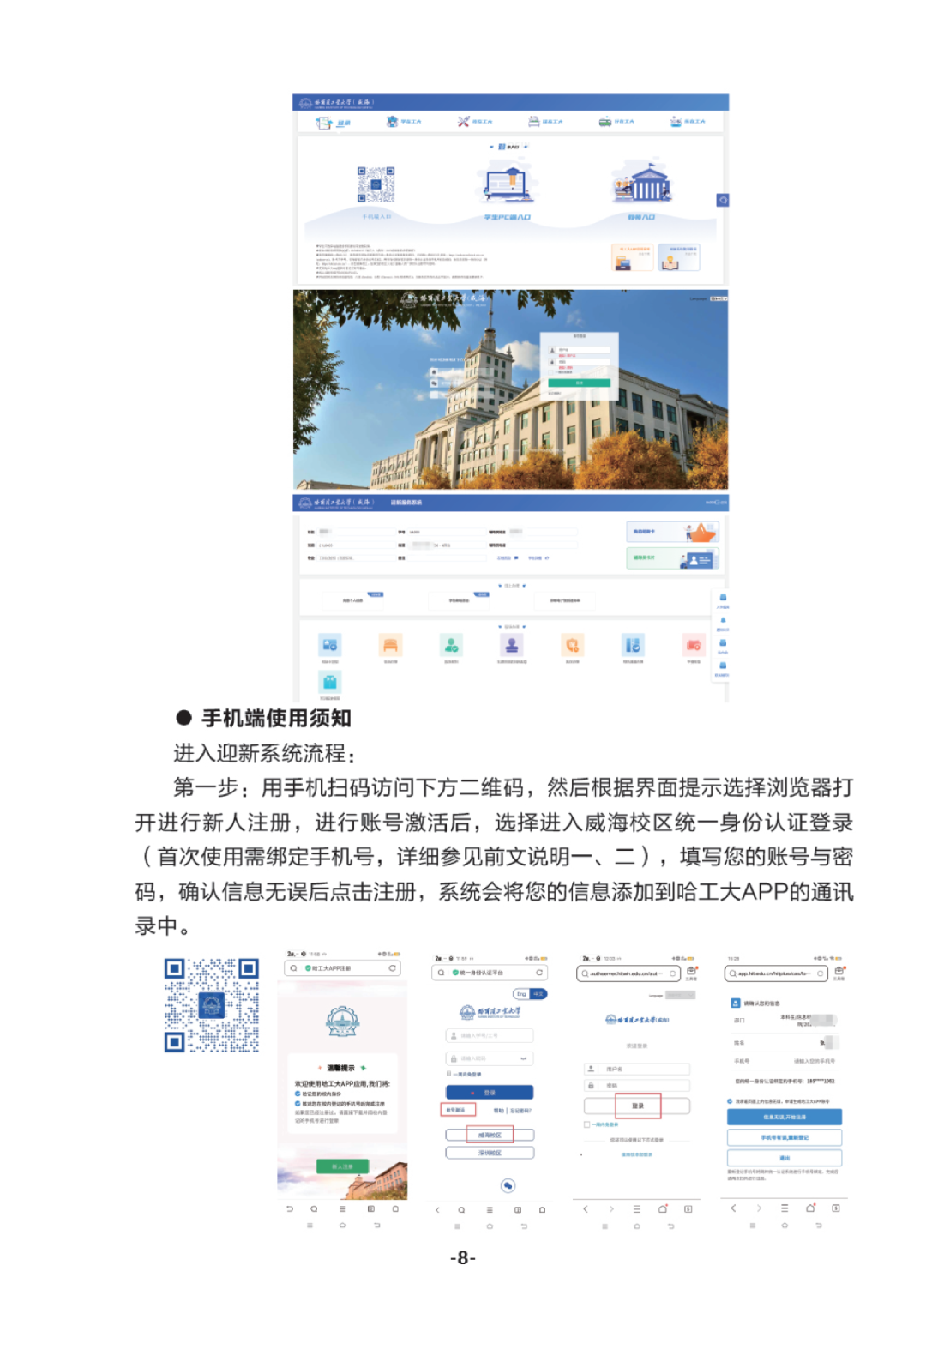Tap the round chat icon below 深圳校区
The image size is (926, 1362).
tap(508, 1185)
